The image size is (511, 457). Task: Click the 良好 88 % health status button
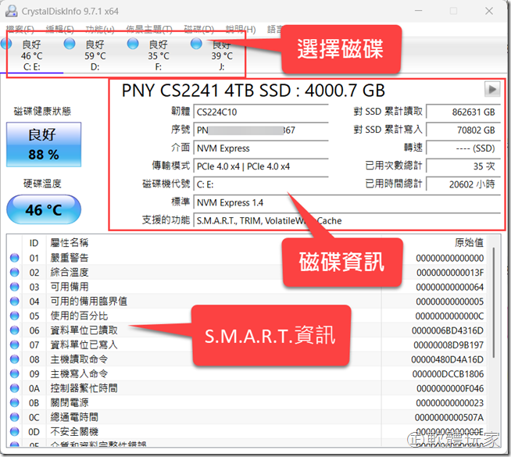[44, 143]
